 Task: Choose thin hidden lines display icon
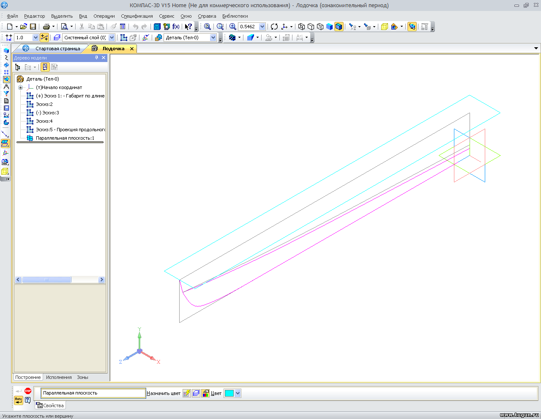click(320, 27)
